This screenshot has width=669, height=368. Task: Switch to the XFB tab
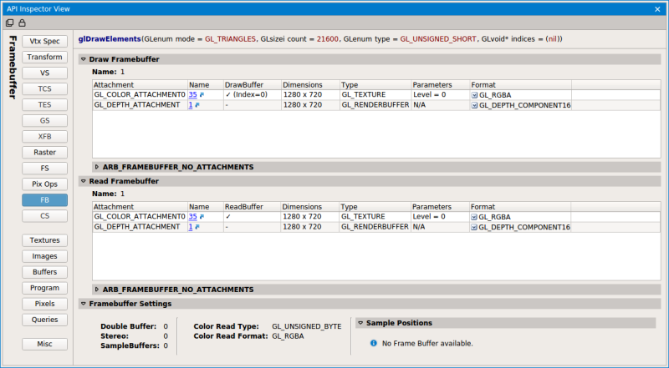(45, 137)
